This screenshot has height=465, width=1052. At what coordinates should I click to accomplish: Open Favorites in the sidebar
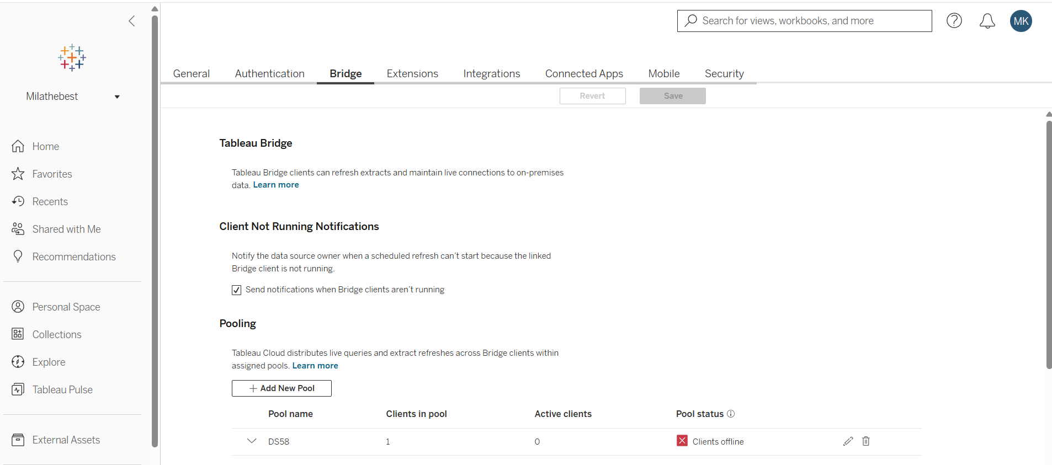[52, 174]
